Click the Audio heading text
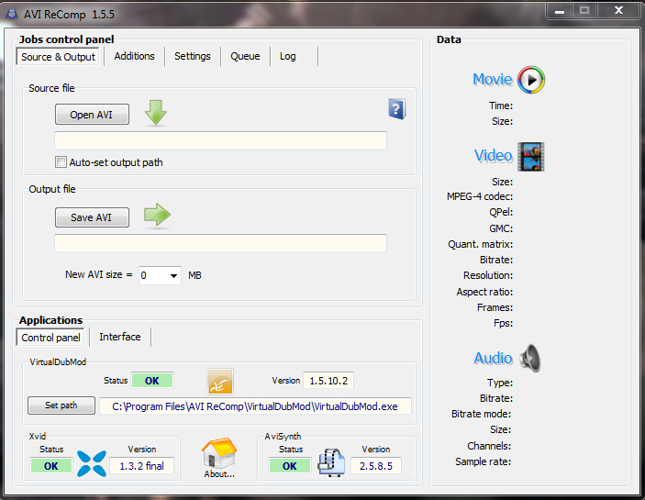Viewport: 645px width, 500px height. coord(494,358)
